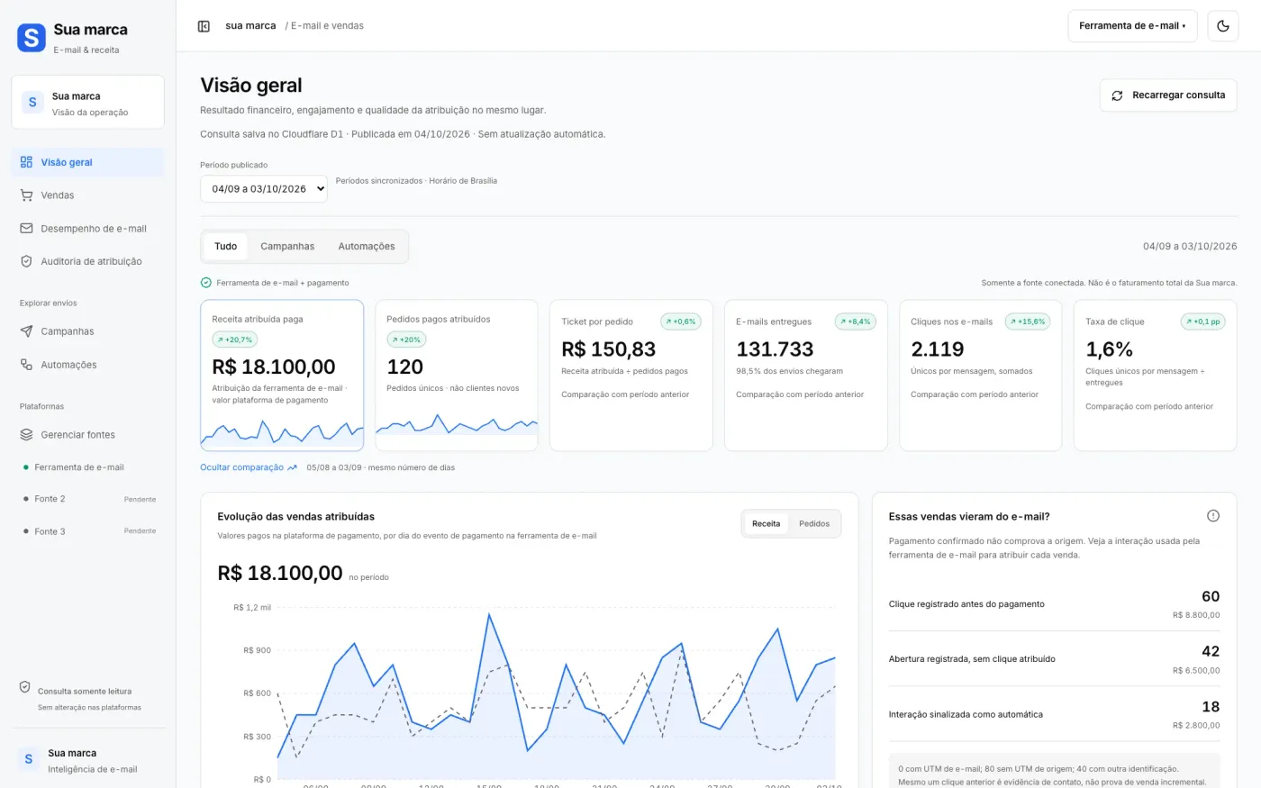The width and height of the screenshot is (1261, 788).
Task: Select Ferramenta de e-mail source in sidebar
Action: point(87,467)
